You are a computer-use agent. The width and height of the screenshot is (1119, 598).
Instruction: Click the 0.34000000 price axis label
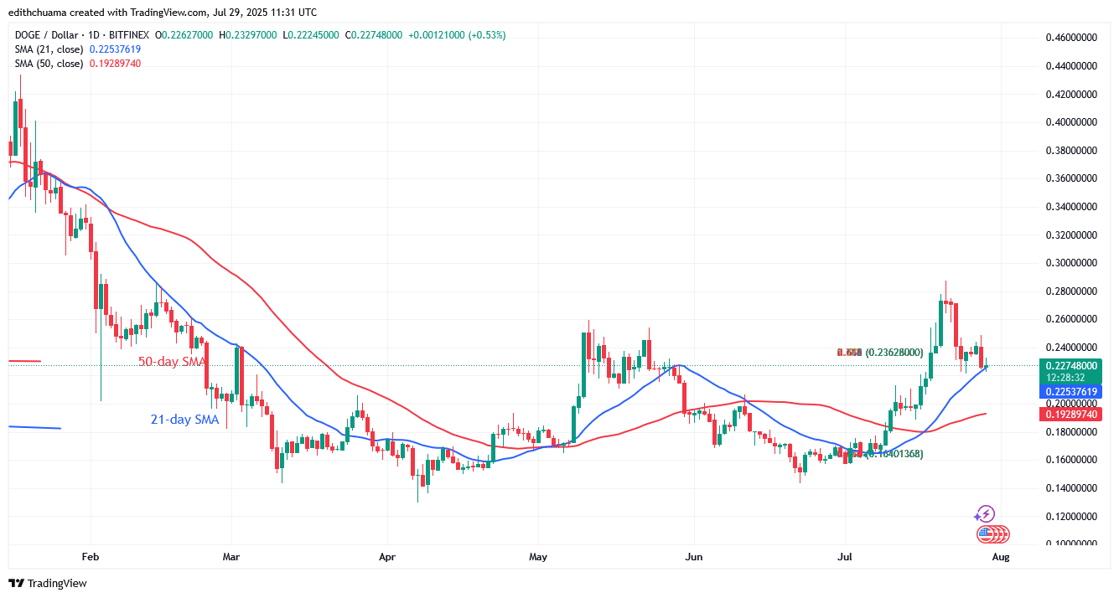tap(1072, 206)
